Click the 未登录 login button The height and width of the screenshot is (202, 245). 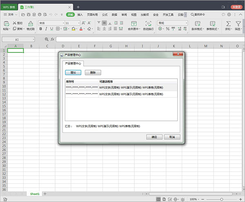pos(236,7)
